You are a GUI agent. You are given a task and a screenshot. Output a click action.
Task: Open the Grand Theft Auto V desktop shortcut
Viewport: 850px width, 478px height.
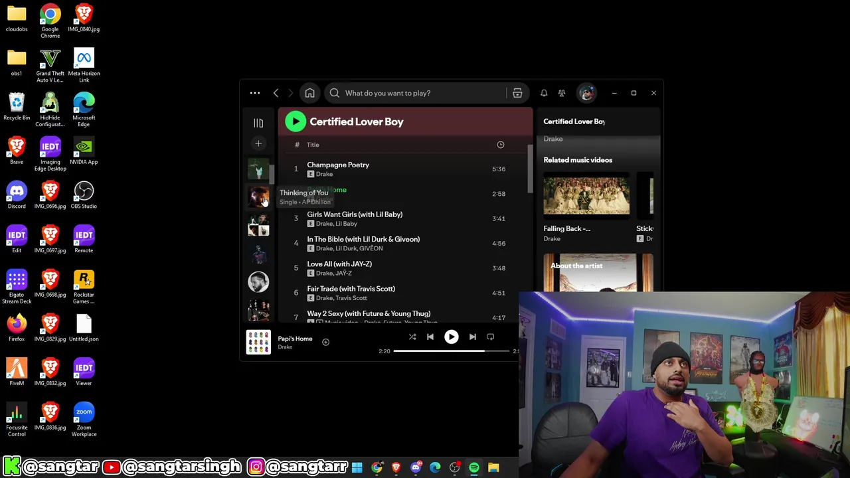[50, 65]
